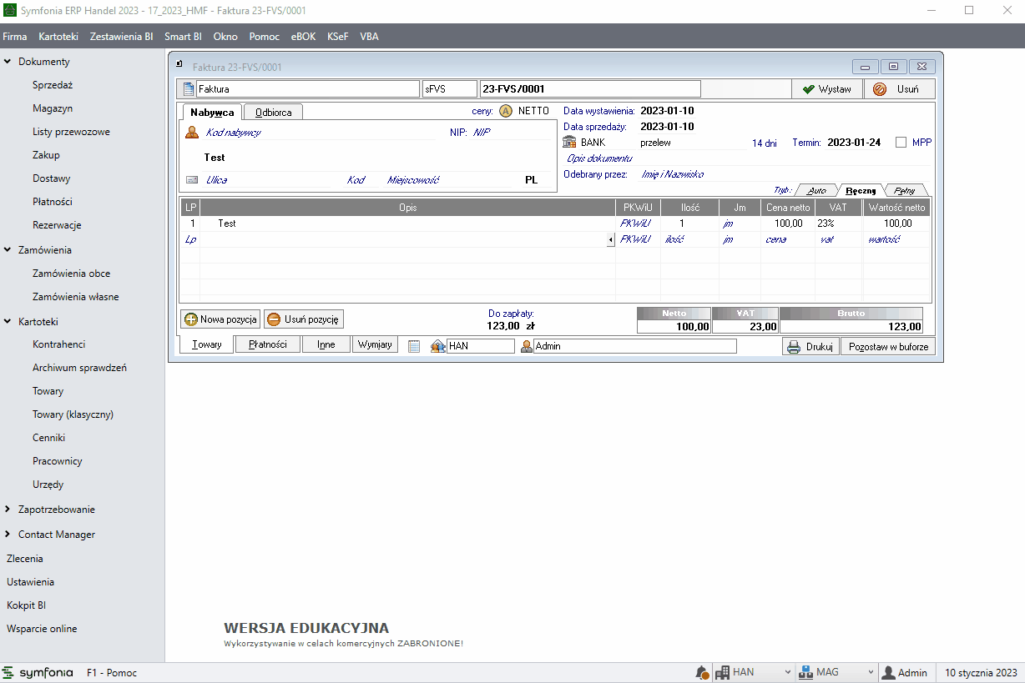The image size is (1025, 683).
Task: Switch to the Inne tab
Action: 326,344
